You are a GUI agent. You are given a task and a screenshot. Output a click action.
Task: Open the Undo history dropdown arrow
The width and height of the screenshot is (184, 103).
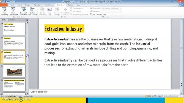(10, 1)
